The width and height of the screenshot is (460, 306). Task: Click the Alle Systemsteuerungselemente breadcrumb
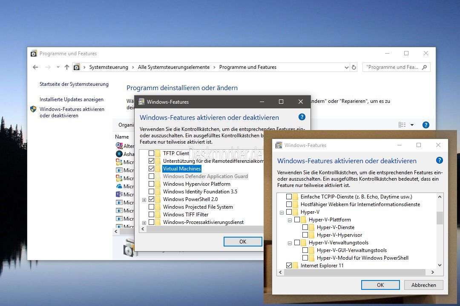pyautogui.click(x=174, y=67)
